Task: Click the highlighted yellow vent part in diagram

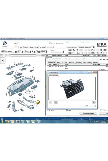Action: point(38,103)
